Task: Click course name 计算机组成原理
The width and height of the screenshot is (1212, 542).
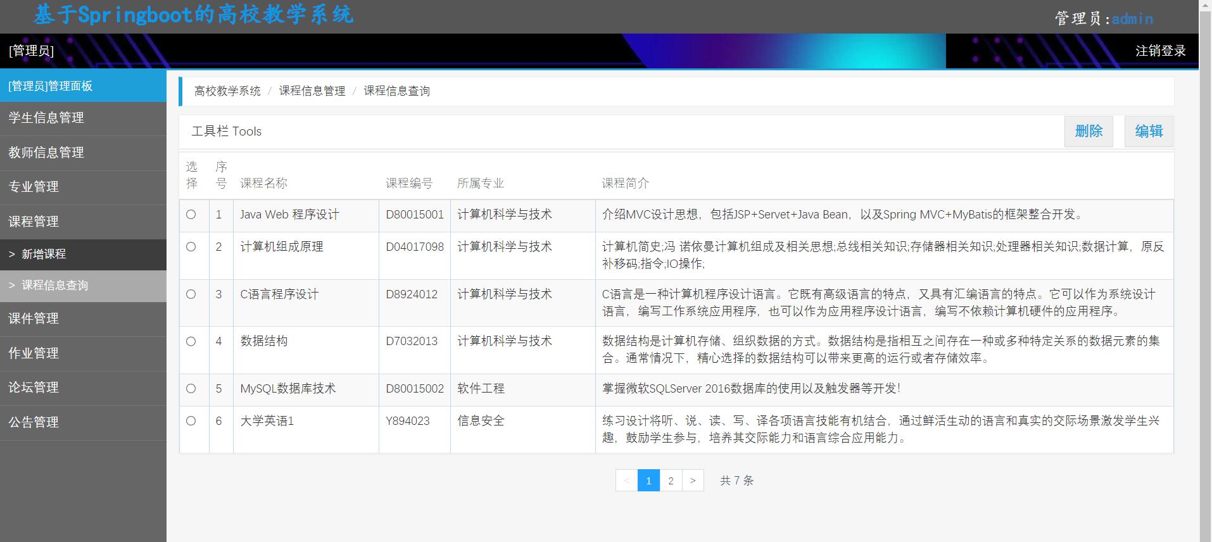Action: (282, 247)
